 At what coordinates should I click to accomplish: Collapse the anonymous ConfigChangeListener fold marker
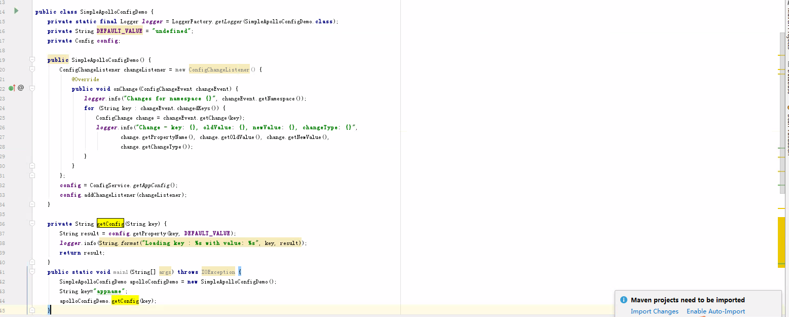32,69
